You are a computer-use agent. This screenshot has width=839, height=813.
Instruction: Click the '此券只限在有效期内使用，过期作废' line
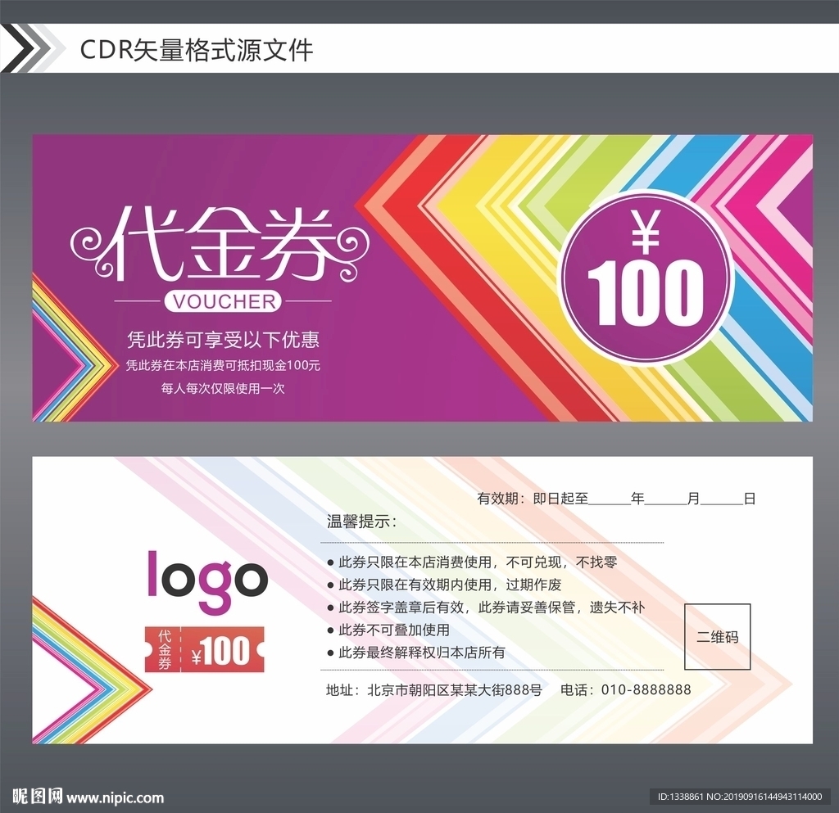point(444,585)
